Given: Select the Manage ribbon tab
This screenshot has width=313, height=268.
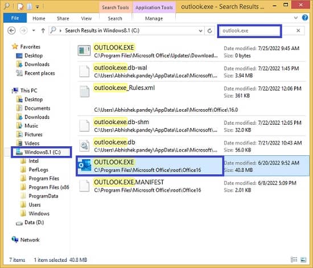Looking at the screenshot, I should [154, 19].
